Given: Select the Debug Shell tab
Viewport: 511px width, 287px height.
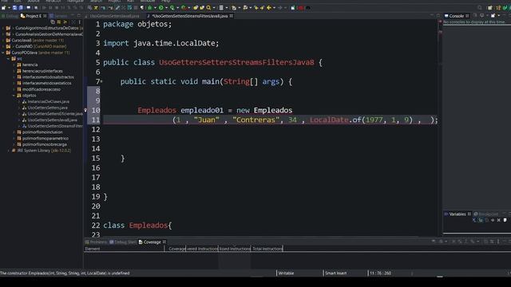Looking at the screenshot, I should [123, 242].
